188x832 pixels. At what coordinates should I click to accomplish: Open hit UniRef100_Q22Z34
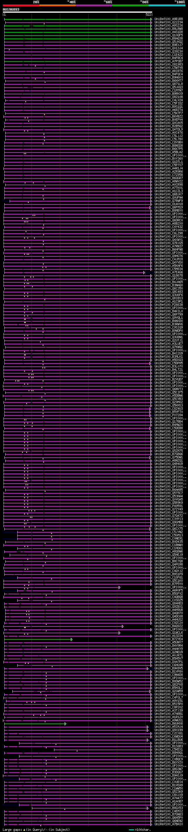168,22
